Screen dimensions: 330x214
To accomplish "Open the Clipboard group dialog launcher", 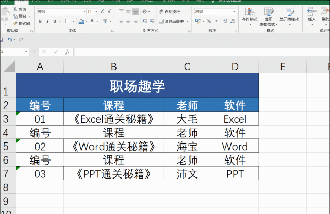I will point(32,31).
